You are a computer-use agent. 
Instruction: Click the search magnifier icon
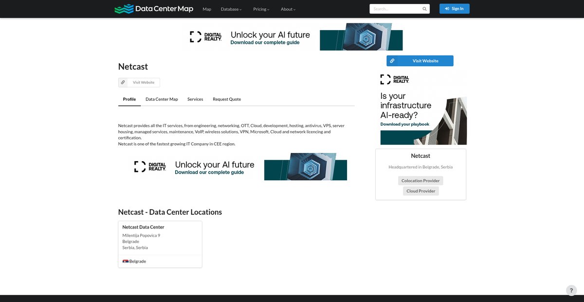point(424,9)
